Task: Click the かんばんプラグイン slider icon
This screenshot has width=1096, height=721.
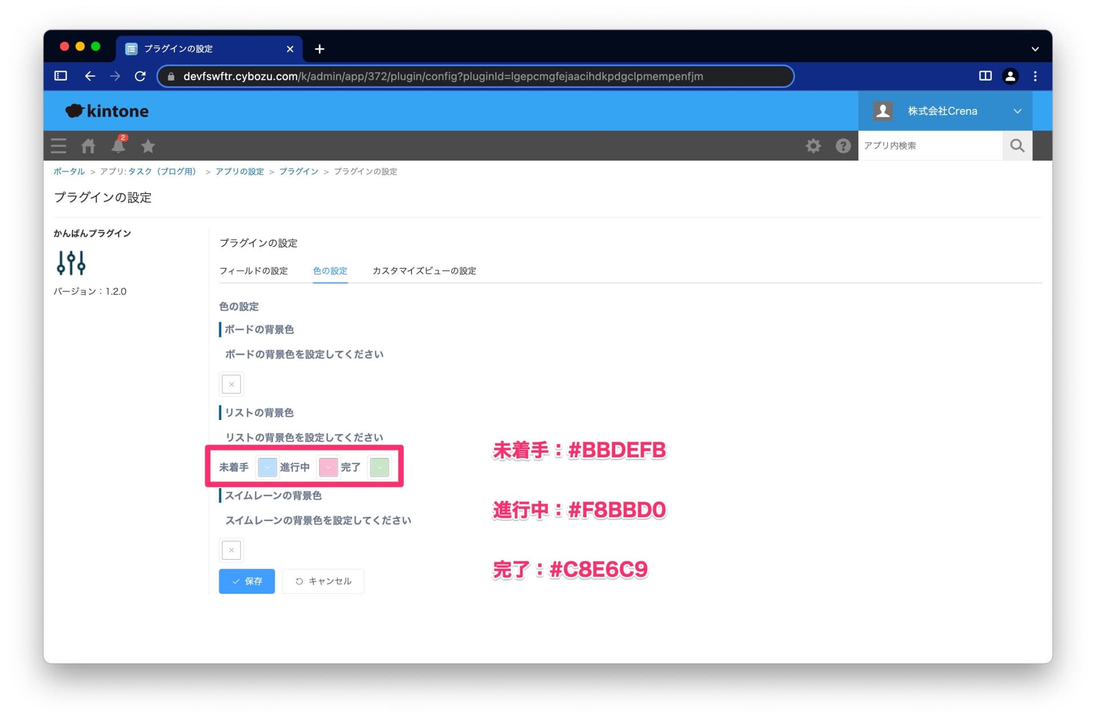Action: tap(71, 263)
